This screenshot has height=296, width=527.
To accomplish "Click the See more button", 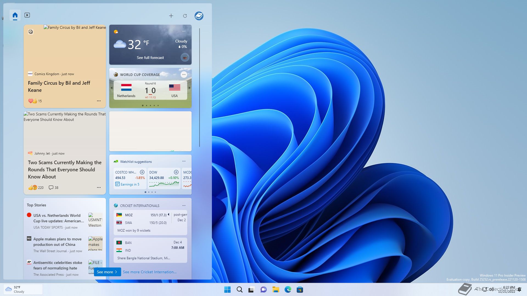I will coord(107,272).
